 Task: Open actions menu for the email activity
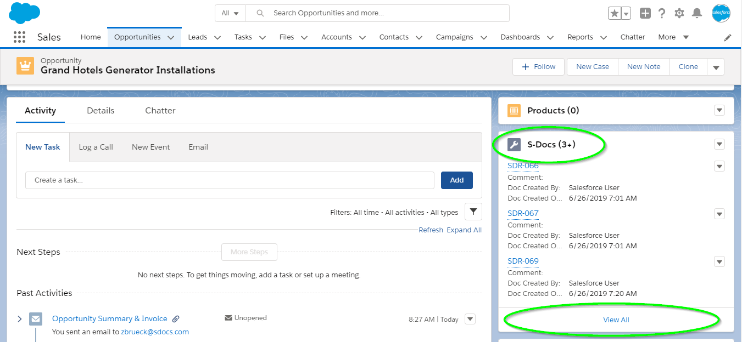[470, 319]
